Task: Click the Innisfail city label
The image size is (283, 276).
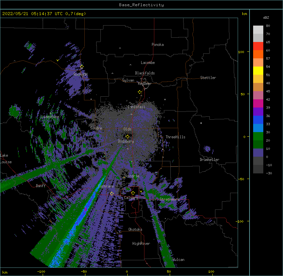Action: [136, 107]
